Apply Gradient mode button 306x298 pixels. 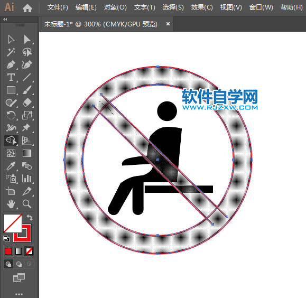[18, 252]
